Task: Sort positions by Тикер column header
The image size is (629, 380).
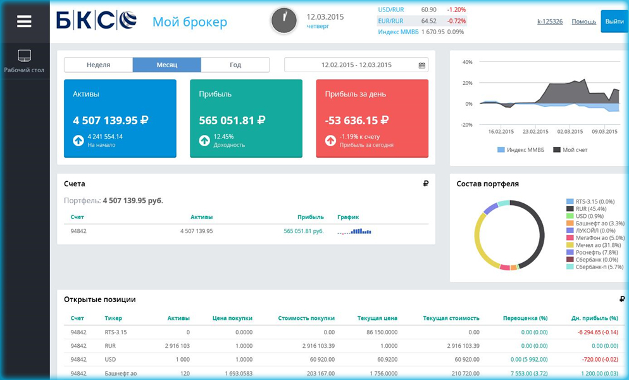Action: point(113,318)
